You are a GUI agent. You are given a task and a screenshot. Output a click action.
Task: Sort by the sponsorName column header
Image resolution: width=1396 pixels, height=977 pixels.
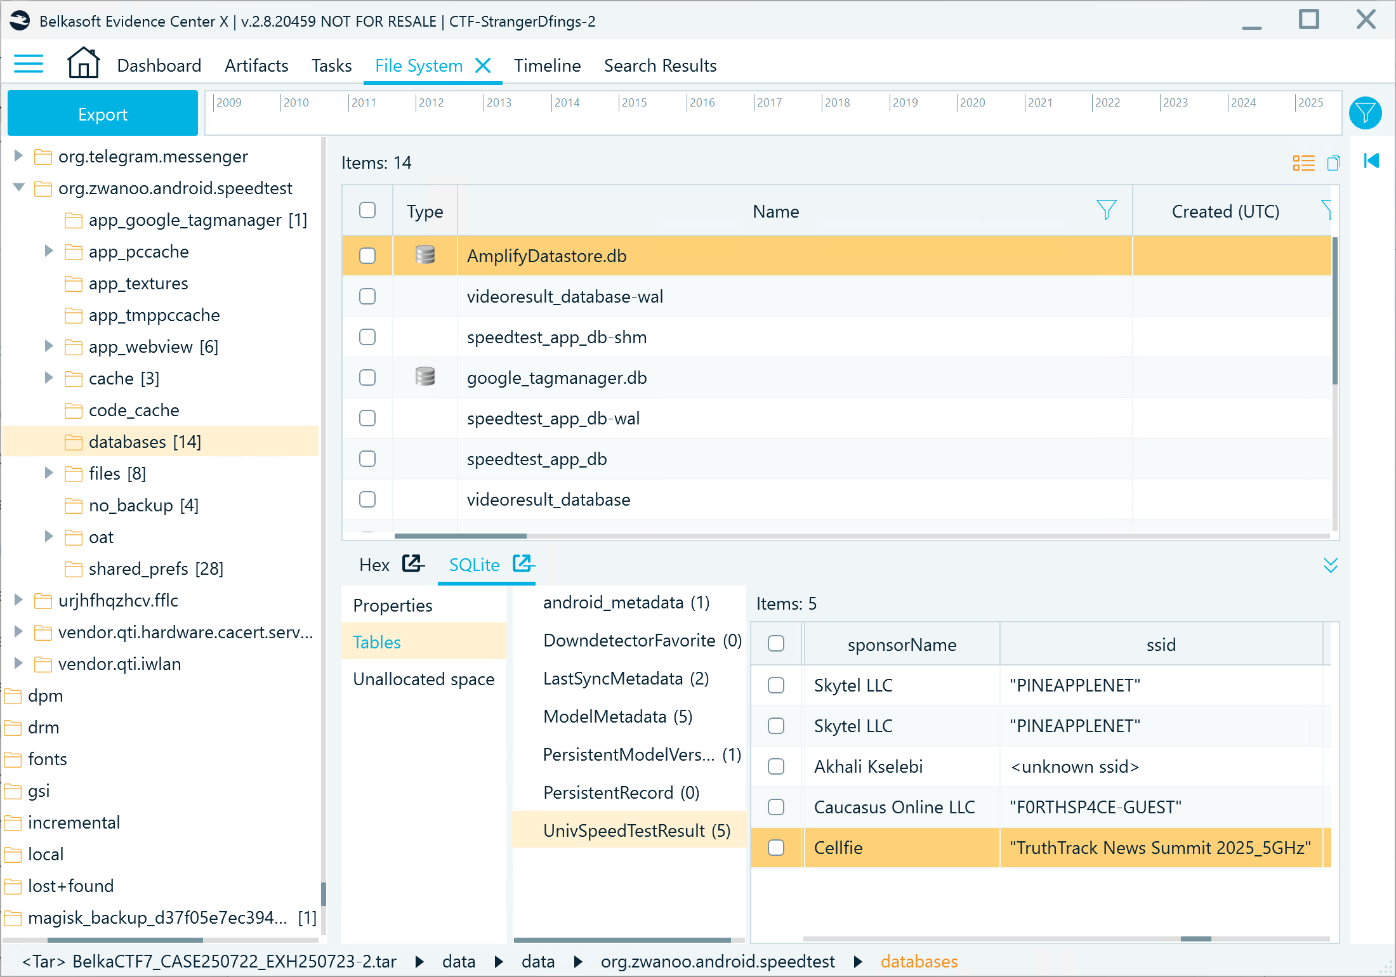tap(902, 645)
